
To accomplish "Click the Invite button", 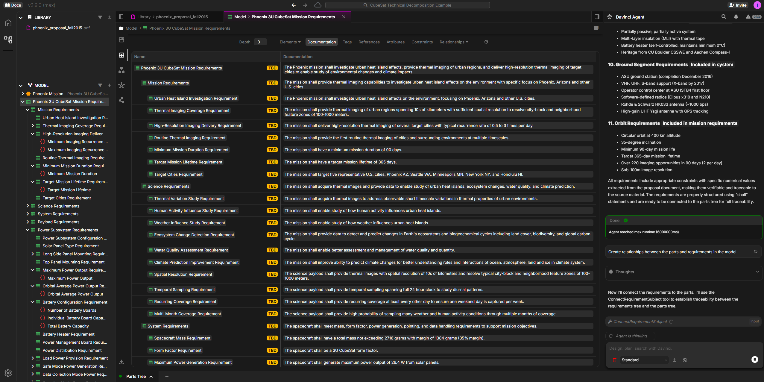I will (x=738, y=5).
